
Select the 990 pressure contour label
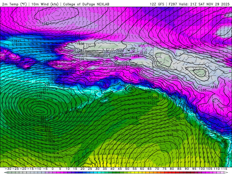(39, 96)
